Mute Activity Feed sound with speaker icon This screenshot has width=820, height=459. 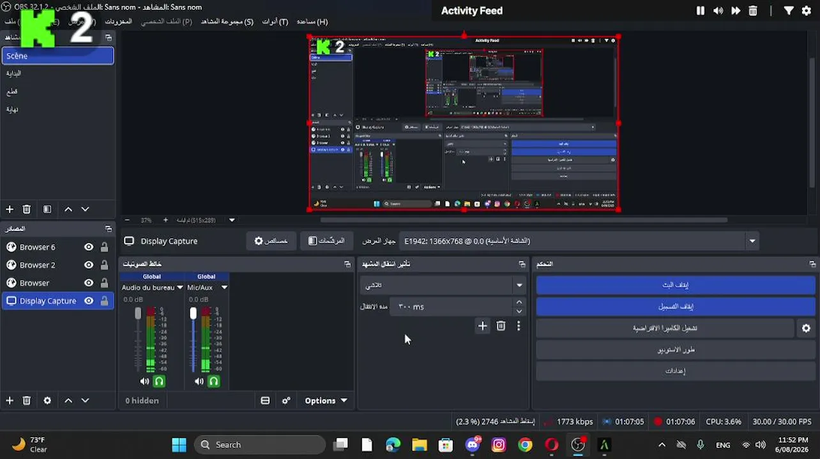(x=718, y=11)
